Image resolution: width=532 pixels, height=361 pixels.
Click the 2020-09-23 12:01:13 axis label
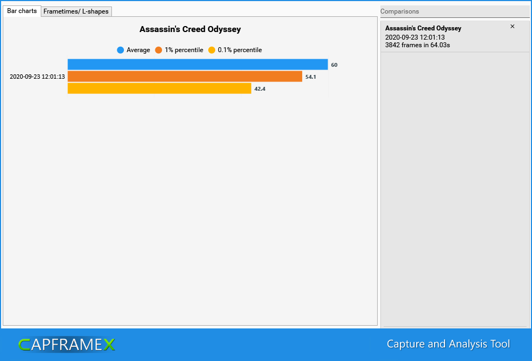click(37, 77)
